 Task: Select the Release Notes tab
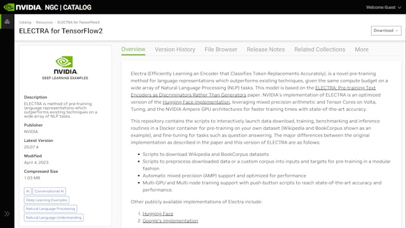(x=266, y=49)
